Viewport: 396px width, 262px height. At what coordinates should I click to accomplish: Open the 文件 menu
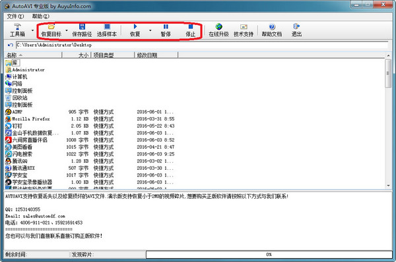15,16
